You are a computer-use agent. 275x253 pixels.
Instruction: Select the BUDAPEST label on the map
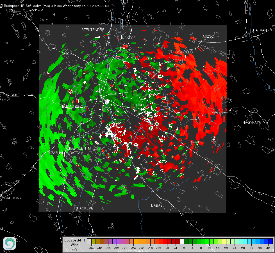click(x=141, y=105)
